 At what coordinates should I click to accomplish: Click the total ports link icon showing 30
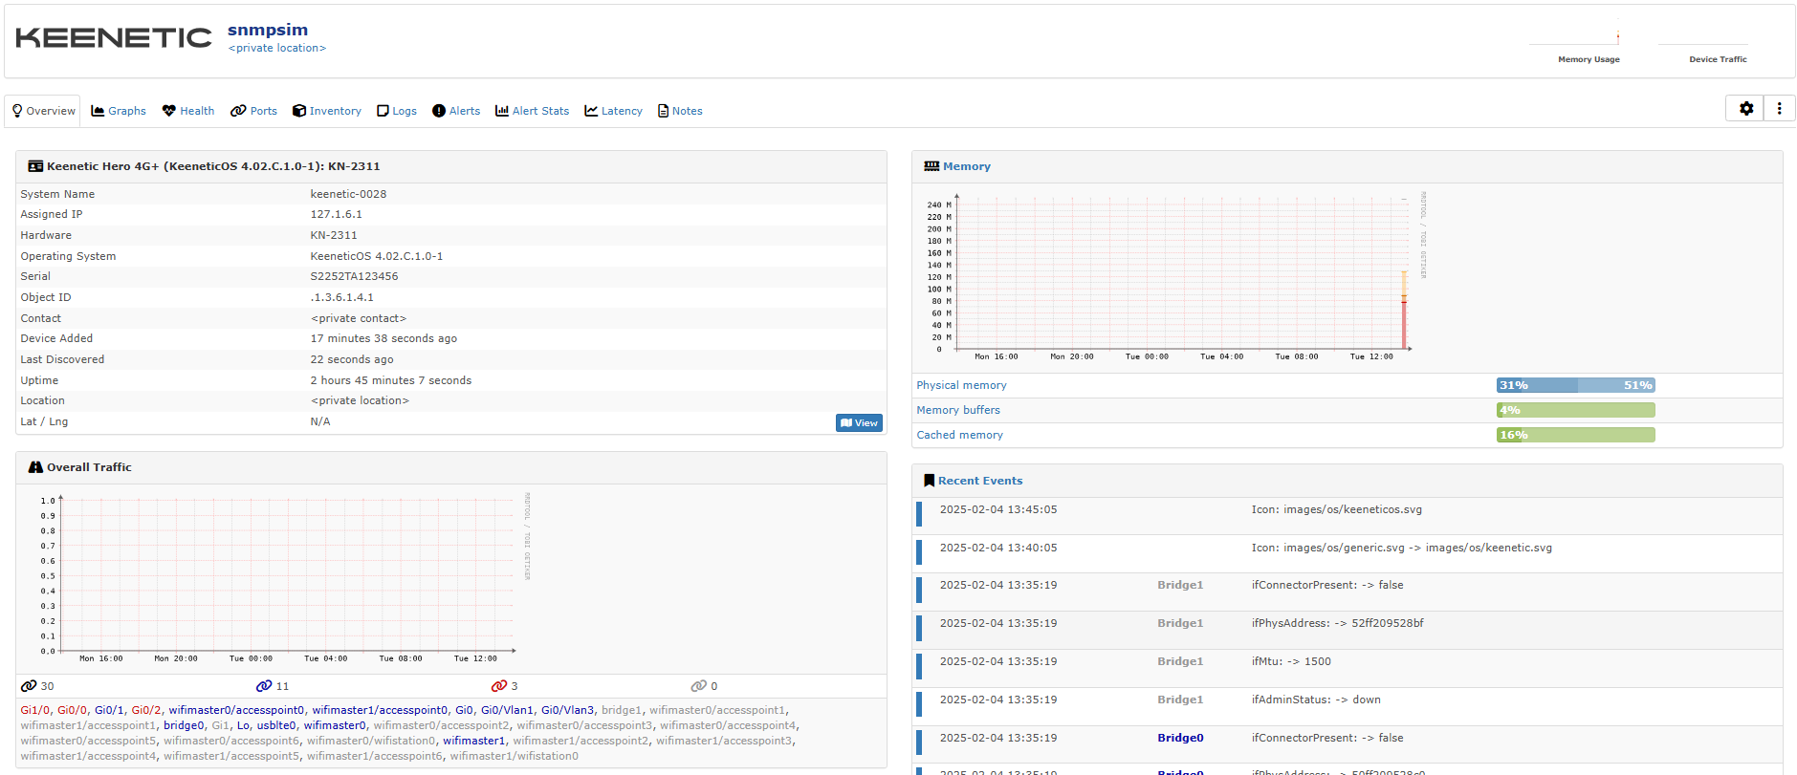[29, 686]
